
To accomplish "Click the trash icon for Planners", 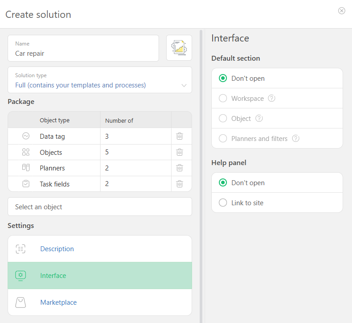I will [180, 168].
